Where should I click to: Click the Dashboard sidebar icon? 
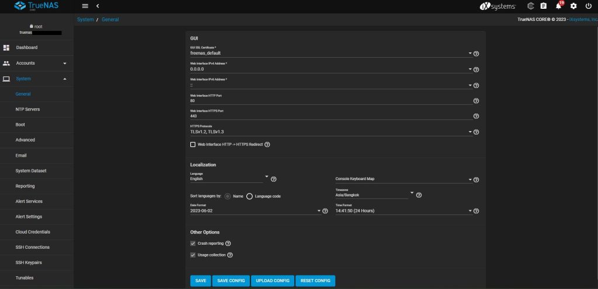pyautogui.click(x=6, y=48)
